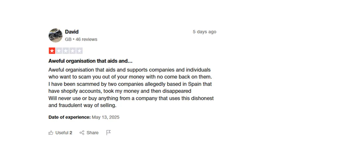The width and height of the screenshot is (363, 158).
Task: Click the first red filled star
Action: pyautogui.click(x=52, y=51)
